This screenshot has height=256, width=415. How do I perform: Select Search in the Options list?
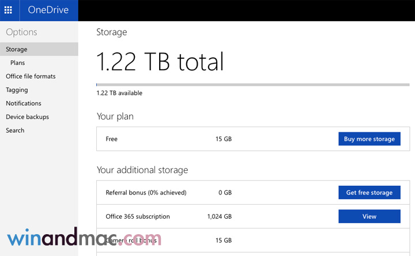(15, 131)
